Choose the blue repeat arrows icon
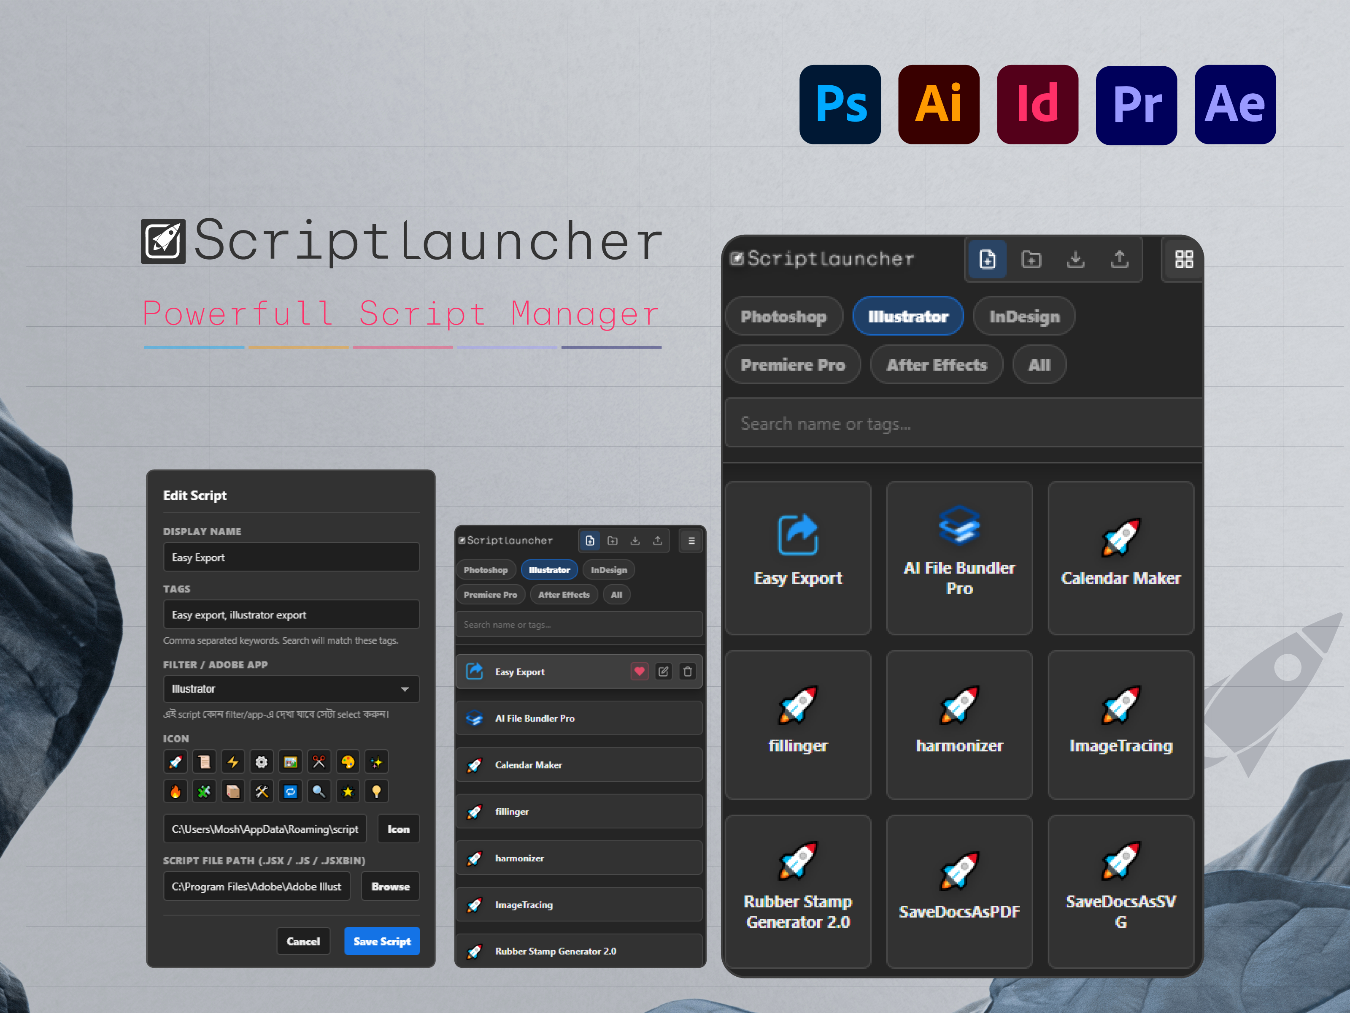Image resolution: width=1350 pixels, height=1013 pixels. click(x=291, y=791)
